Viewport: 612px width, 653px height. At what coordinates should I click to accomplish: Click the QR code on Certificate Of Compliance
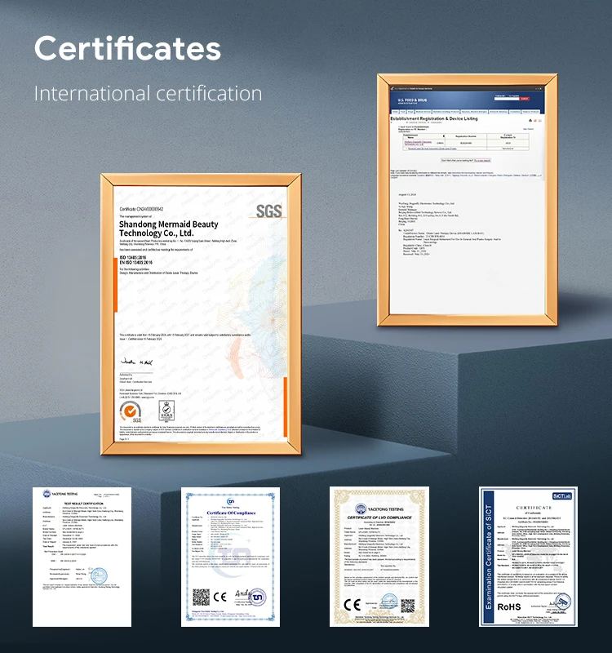click(201, 597)
